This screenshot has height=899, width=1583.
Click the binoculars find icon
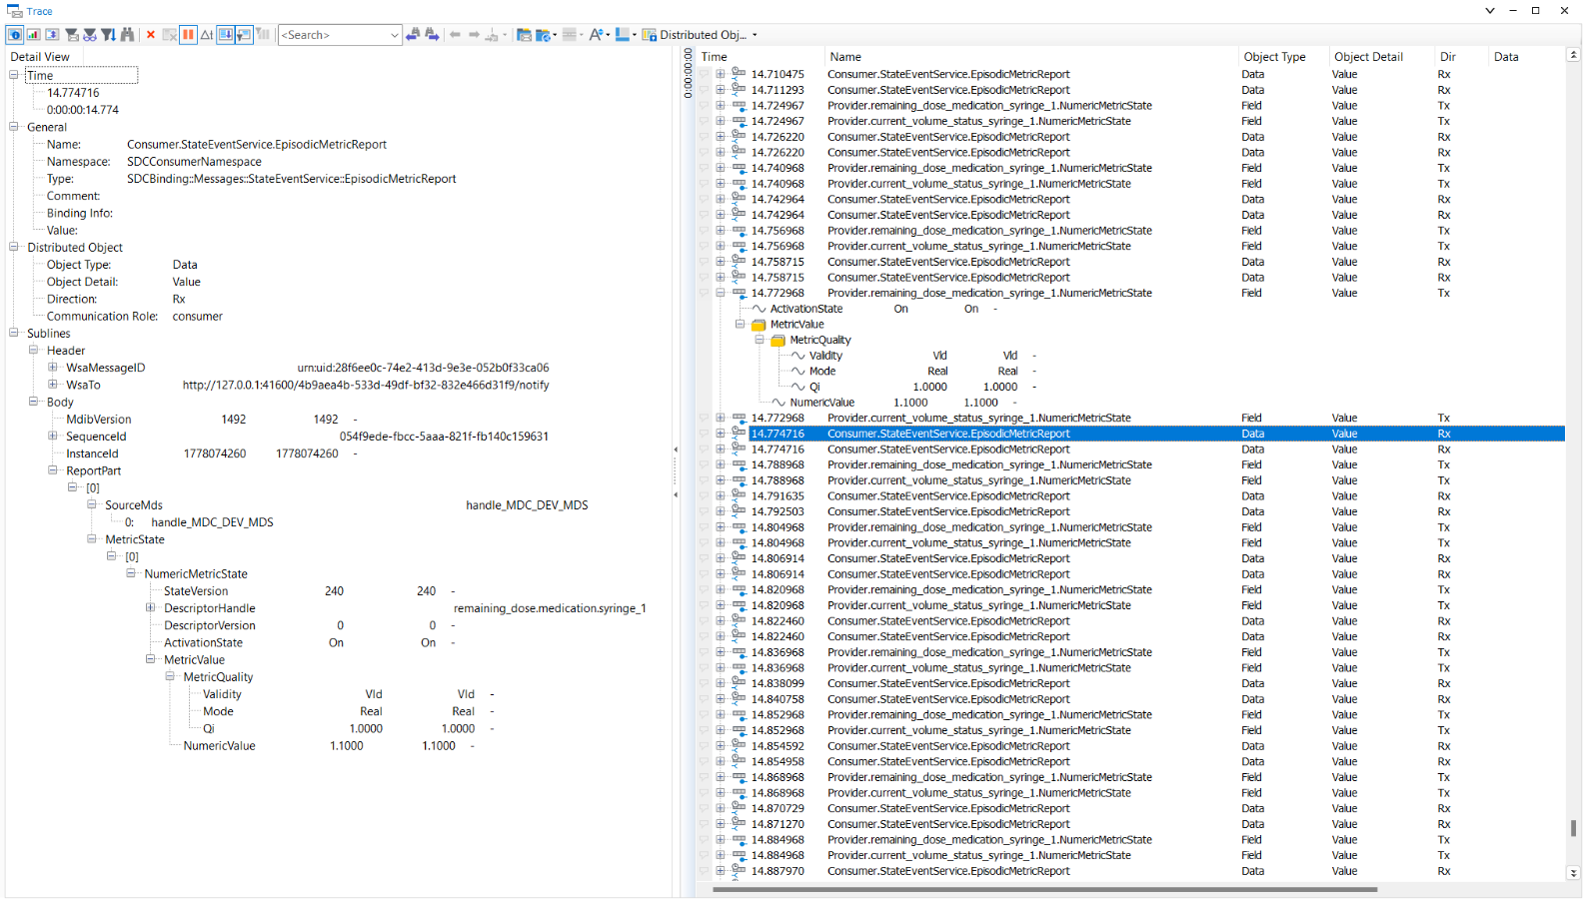tap(127, 35)
